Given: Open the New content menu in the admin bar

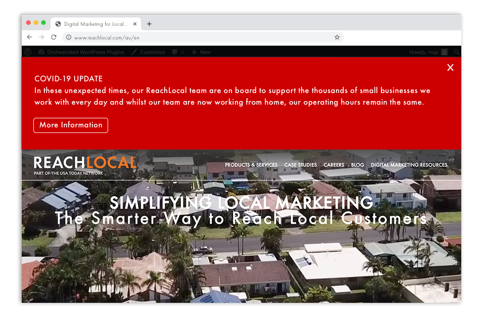Looking at the screenshot, I should (201, 52).
